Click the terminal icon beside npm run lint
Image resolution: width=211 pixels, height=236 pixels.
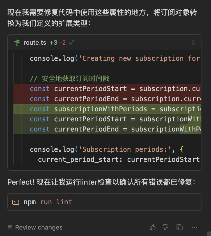tap(16, 202)
